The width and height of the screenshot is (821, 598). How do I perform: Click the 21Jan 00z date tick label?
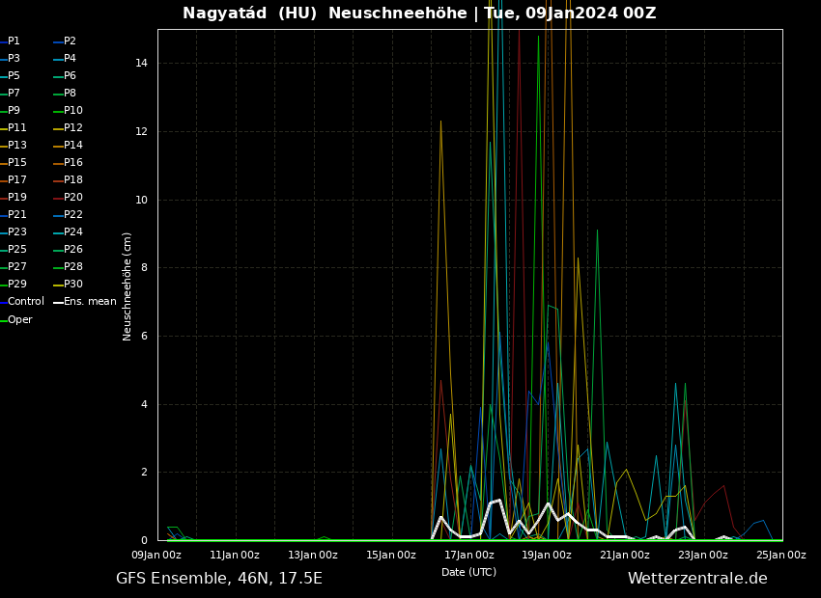click(624, 556)
